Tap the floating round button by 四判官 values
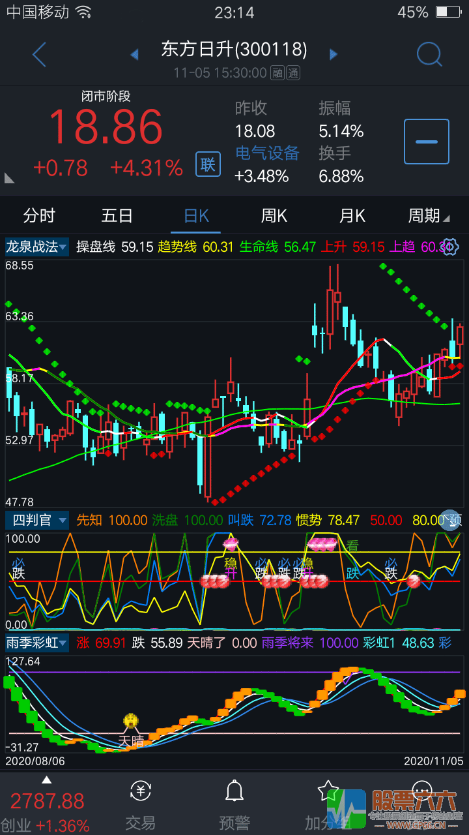469x835 pixels. click(x=450, y=519)
